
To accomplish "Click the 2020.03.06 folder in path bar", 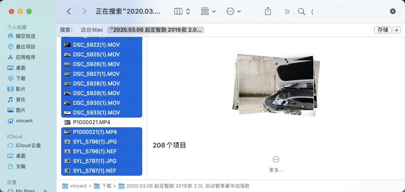I will tap(184, 186).
